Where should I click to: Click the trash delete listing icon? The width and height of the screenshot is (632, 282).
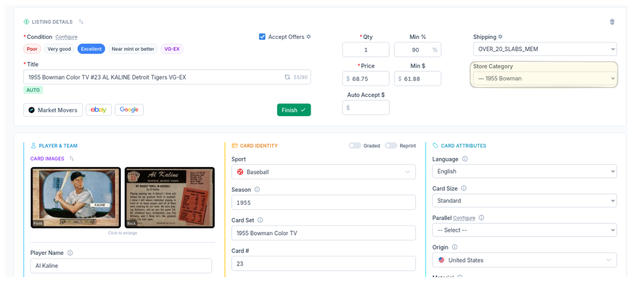coord(612,22)
